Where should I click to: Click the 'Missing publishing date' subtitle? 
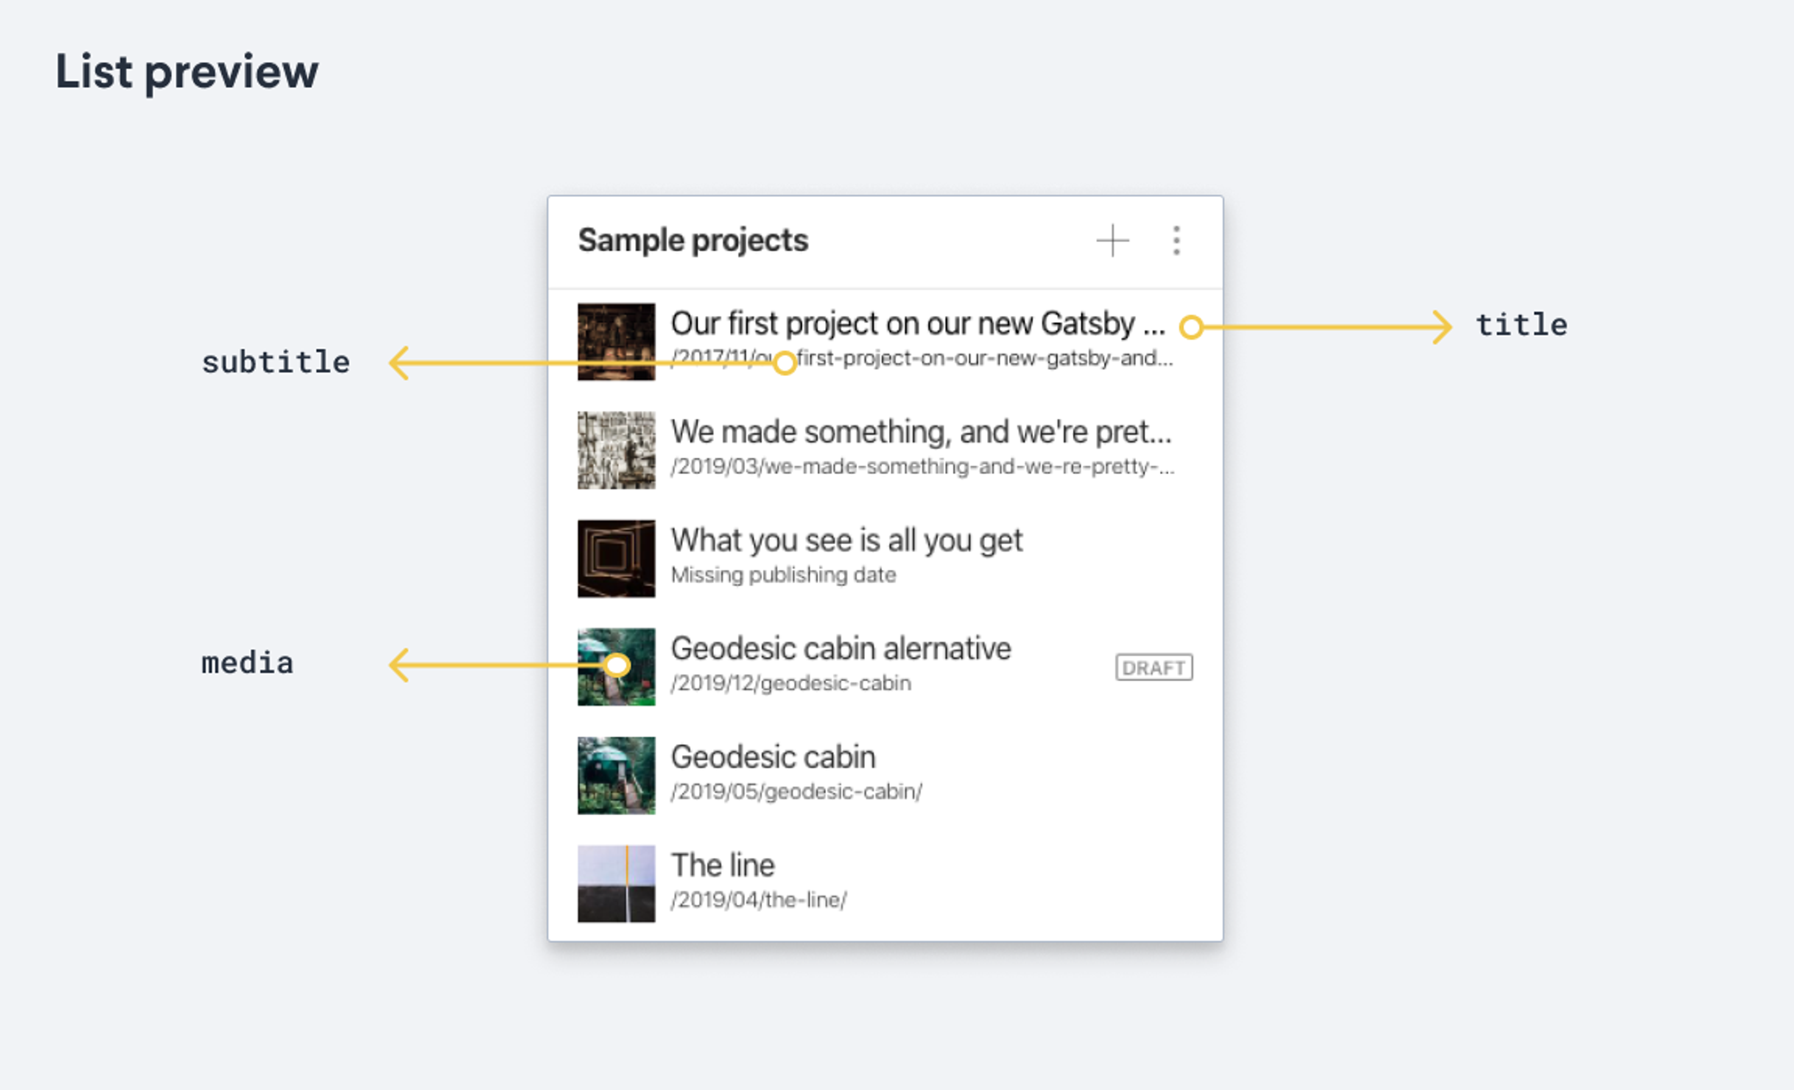(x=783, y=575)
